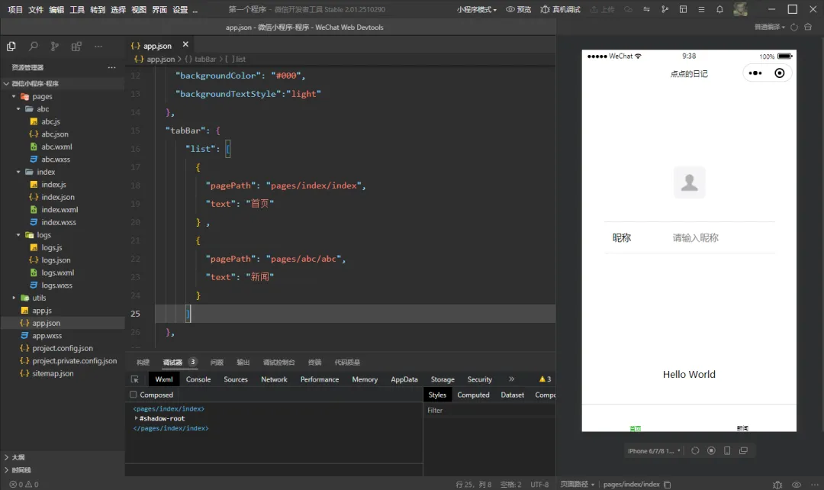Screen dimensions: 824x490
Task: Click the user avatar in title bar
Action: (740, 9)
